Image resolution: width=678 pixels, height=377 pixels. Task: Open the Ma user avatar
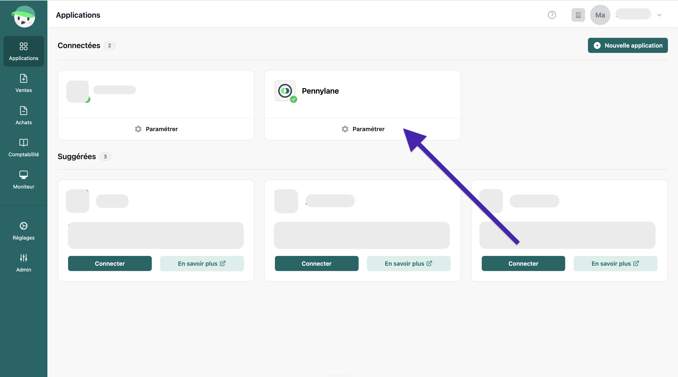(x=600, y=15)
